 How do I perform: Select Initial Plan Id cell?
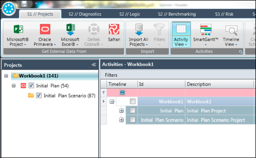point(161,111)
